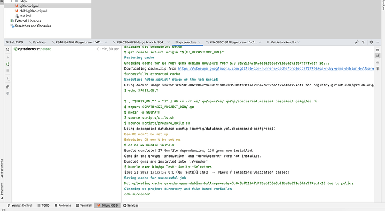
Task: Click the stop square icon
Action: pyautogui.click(x=8, y=71)
